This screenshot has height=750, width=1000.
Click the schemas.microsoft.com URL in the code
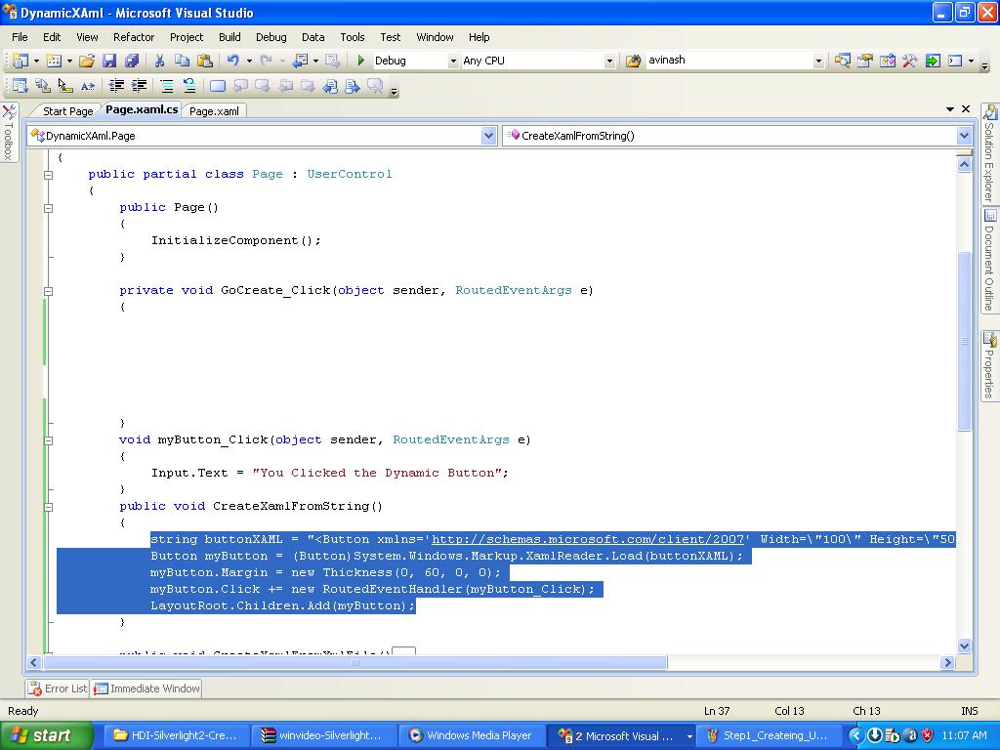point(588,539)
